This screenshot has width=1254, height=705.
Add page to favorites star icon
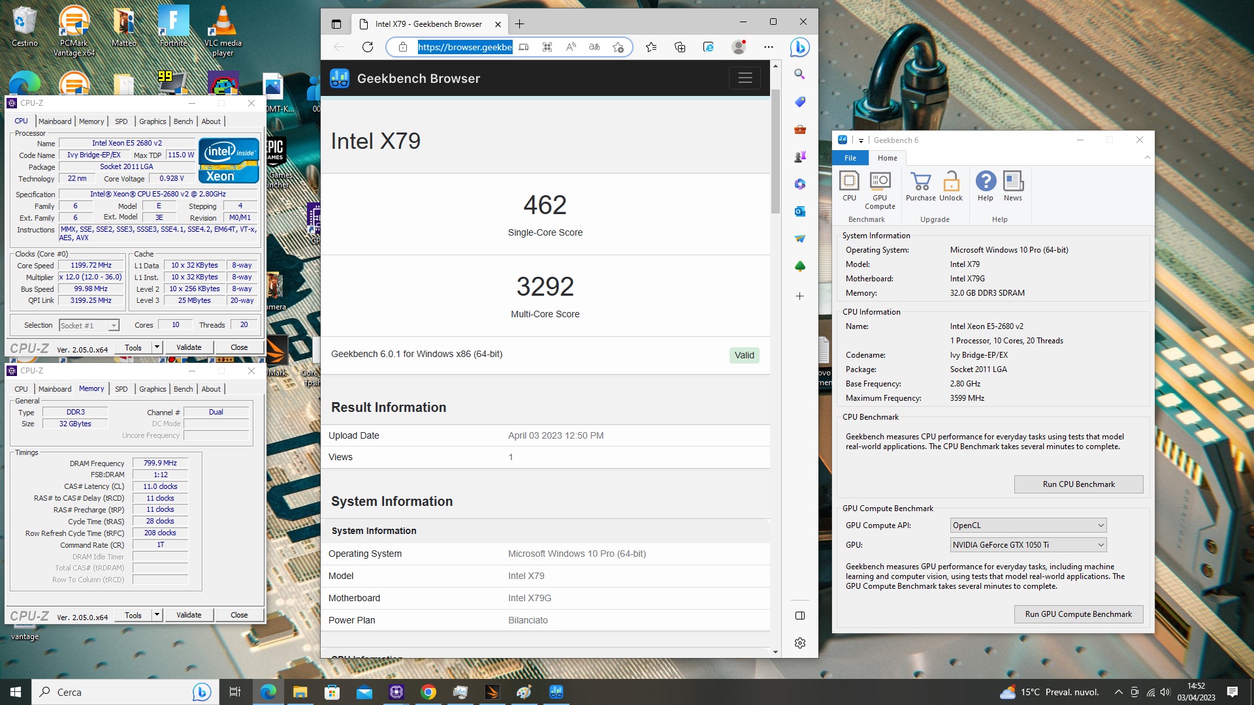[x=618, y=47]
